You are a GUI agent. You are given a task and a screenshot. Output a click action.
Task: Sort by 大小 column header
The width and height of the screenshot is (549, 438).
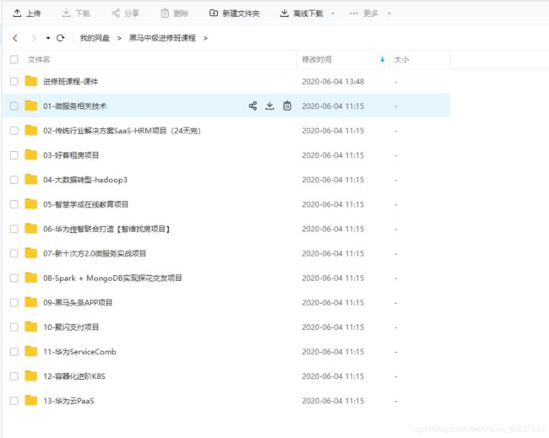[401, 59]
